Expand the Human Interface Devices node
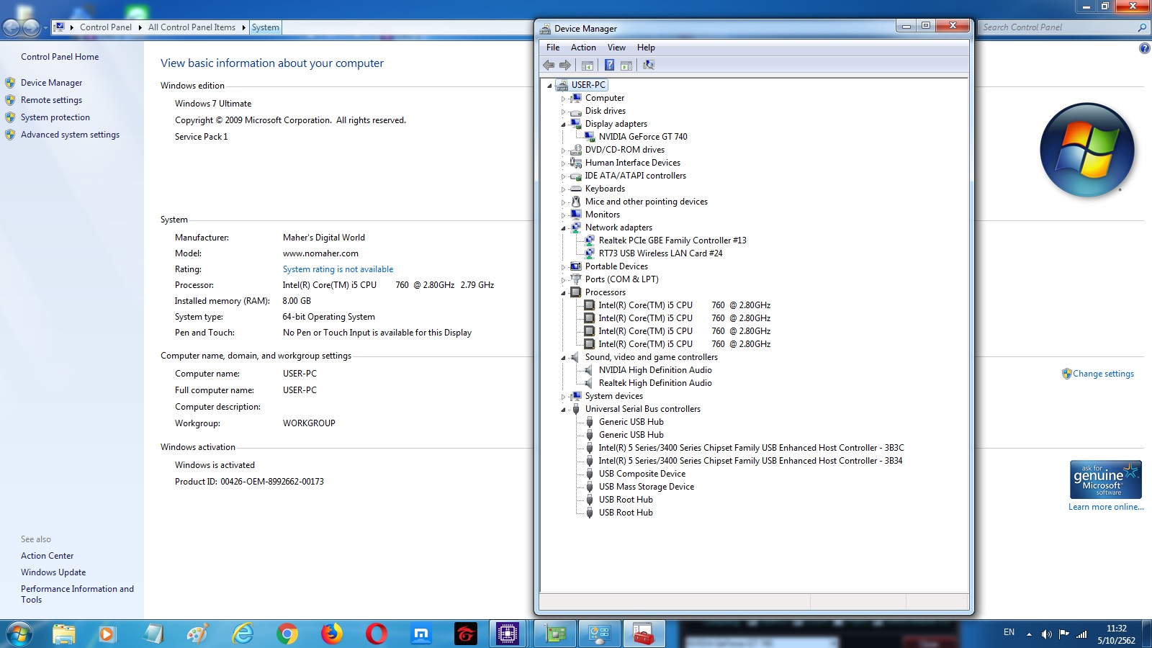The image size is (1152, 648). coord(564,163)
